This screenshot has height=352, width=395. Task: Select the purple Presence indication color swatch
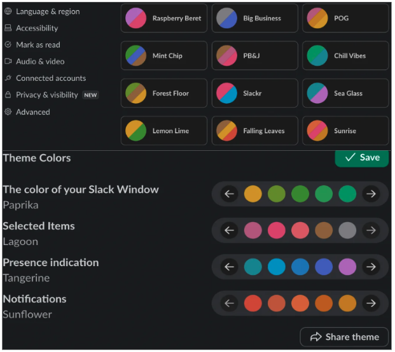pyautogui.click(x=347, y=267)
